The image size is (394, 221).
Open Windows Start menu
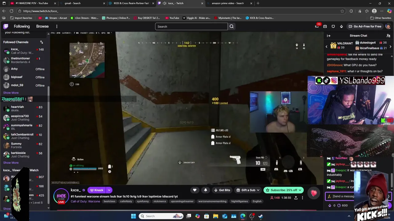tap(133, 216)
